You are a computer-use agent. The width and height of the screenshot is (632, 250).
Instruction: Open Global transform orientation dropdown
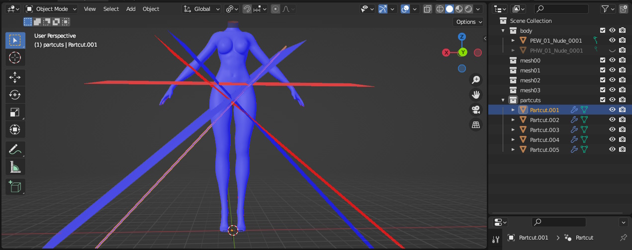[x=202, y=9]
